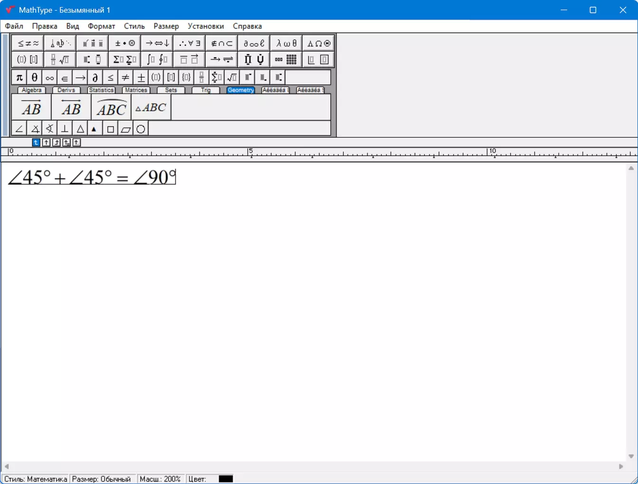Switch to the Derivs tab
This screenshot has width=638, height=484.
point(66,90)
